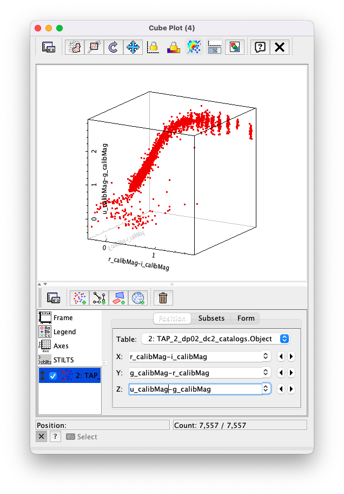Click the replot rotate-arrow icon
This screenshot has width=344, height=494.
(x=113, y=47)
